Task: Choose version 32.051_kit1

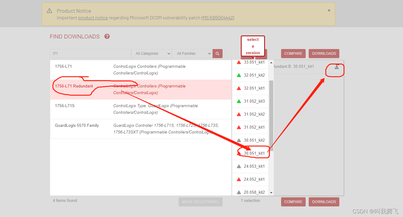Action: pos(250,88)
